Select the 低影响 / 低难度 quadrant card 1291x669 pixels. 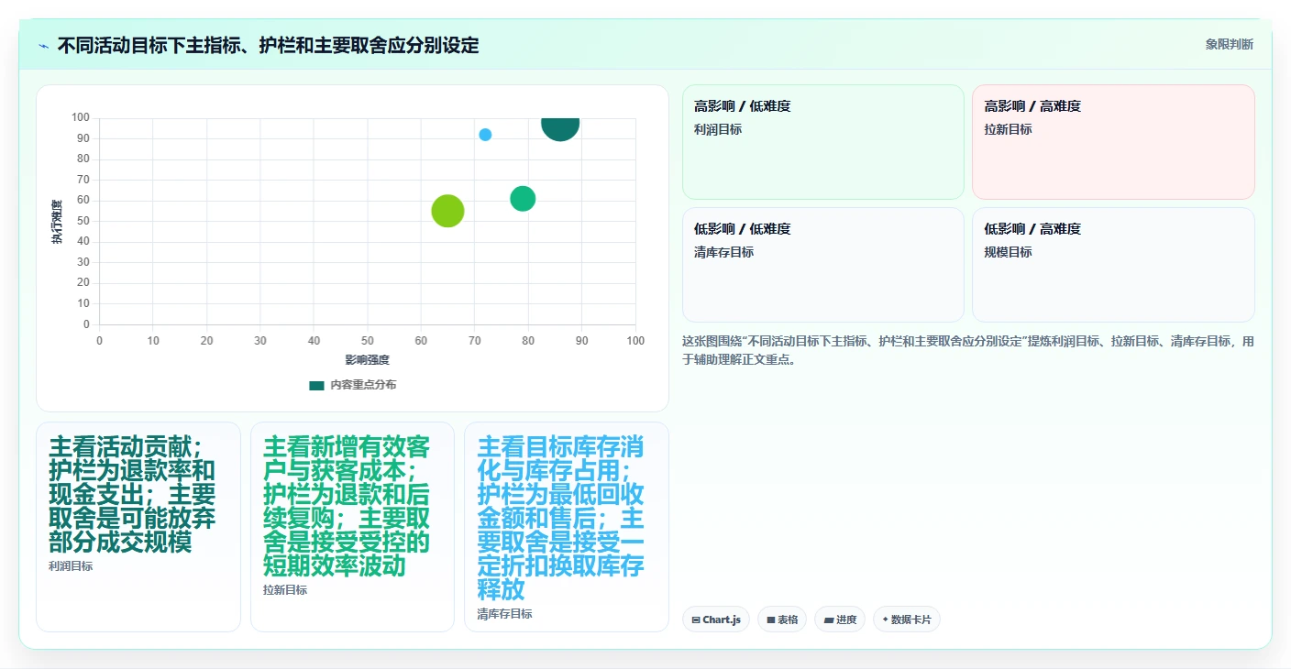tap(822, 265)
